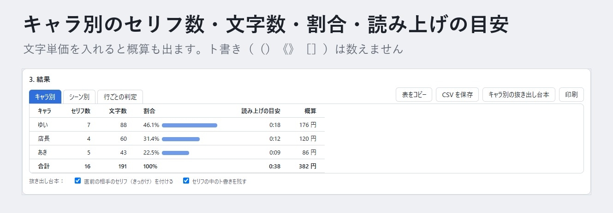
Task: Switch to the キャラ別 tab
Action: [45, 97]
